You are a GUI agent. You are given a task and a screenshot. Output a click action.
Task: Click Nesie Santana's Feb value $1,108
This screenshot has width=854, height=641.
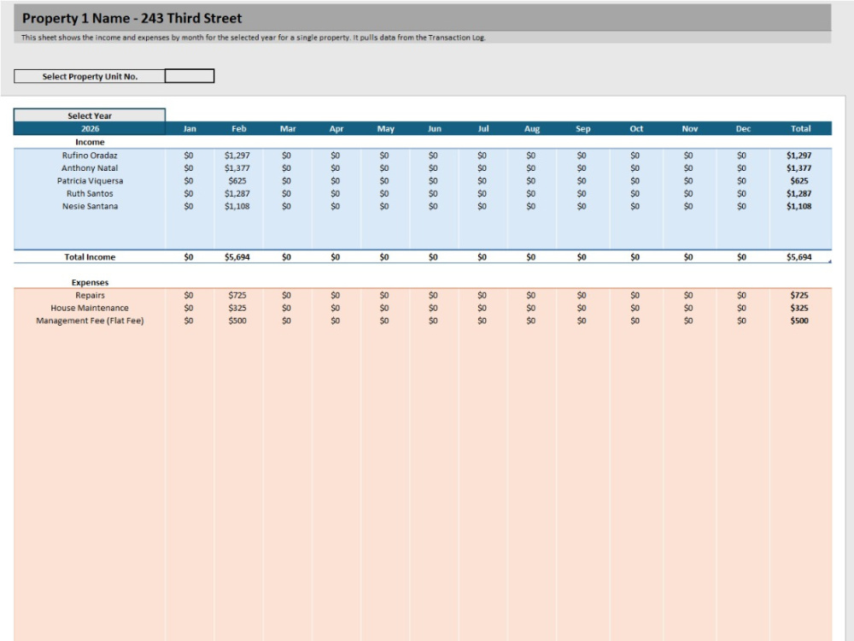237,206
